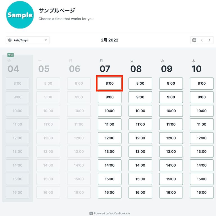Click the 今日 today badge
This screenshot has height=216, width=216.
[10, 55]
